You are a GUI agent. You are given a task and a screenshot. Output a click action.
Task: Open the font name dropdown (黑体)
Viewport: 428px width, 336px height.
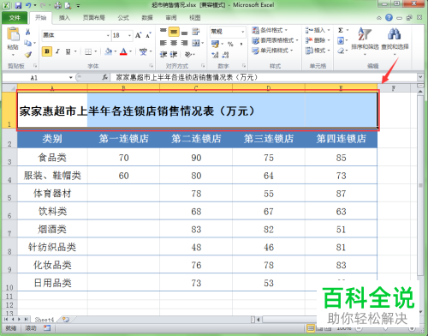108,35
